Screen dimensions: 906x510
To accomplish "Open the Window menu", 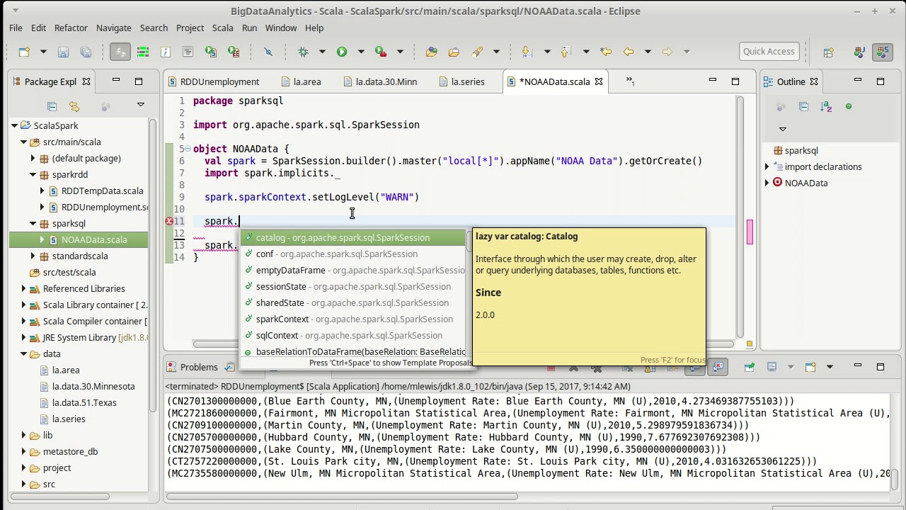I will coord(281,28).
